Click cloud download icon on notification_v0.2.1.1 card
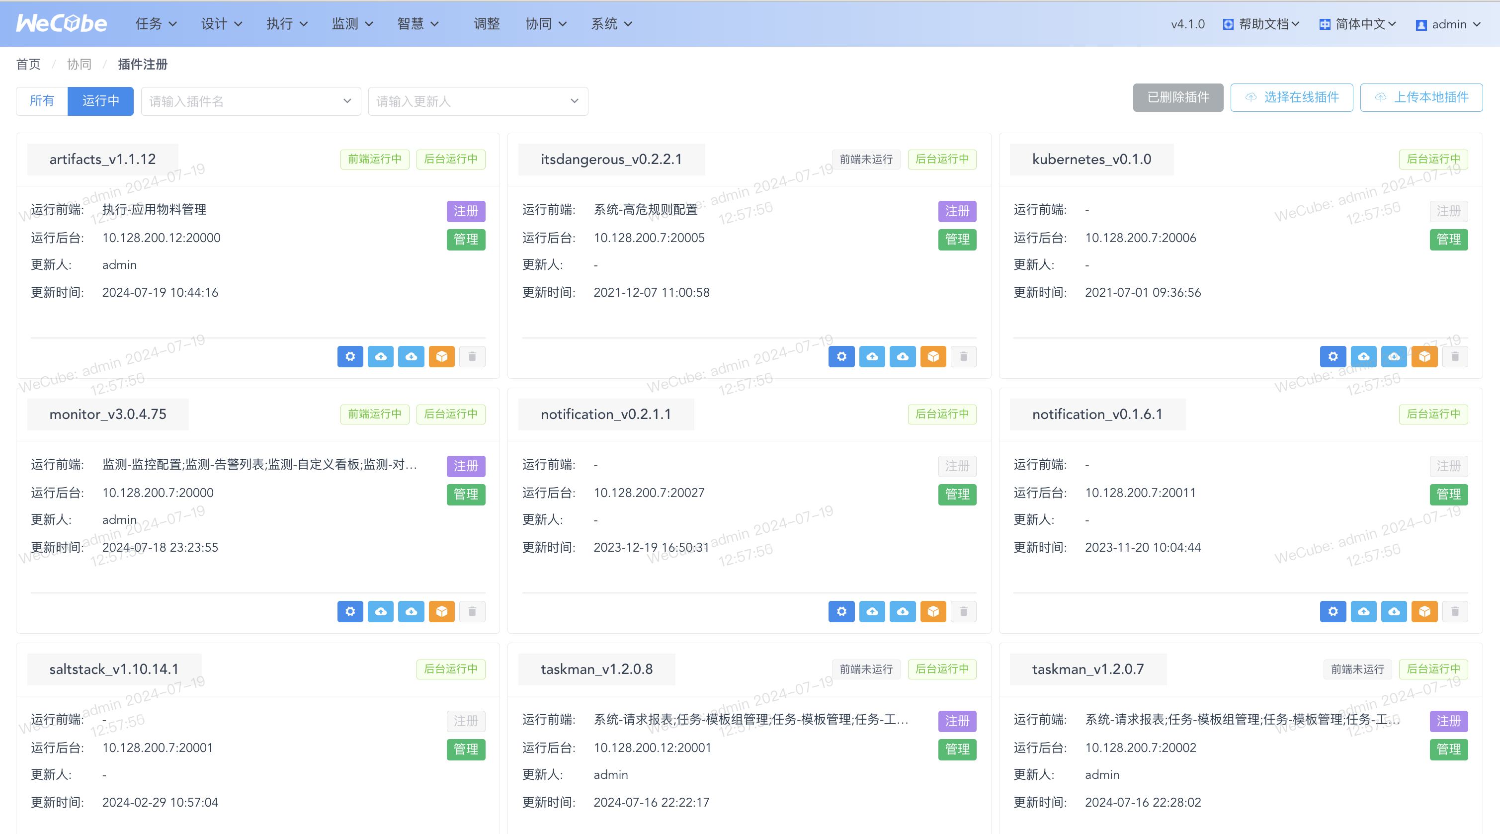Image resolution: width=1500 pixels, height=834 pixels. pyautogui.click(x=903, y=611)
